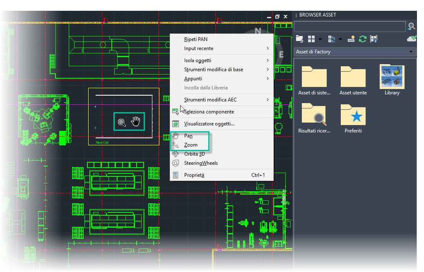The height and width of the screenshot is (272, 424).
Task: Click inside the Browser Asset search field
Action: [x=350, y=26]
